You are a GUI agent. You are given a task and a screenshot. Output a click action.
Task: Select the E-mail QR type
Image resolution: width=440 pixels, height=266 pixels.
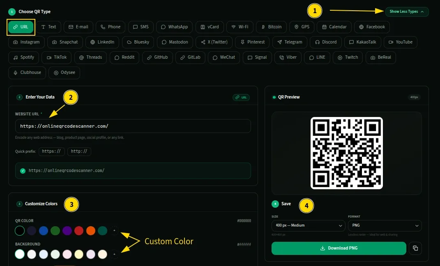pyautogui.click(x=78, y=27)
